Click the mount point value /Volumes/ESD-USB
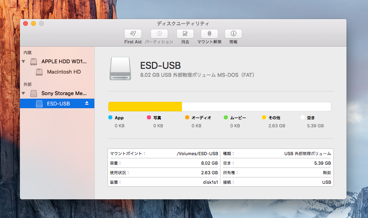 [198, 154]
